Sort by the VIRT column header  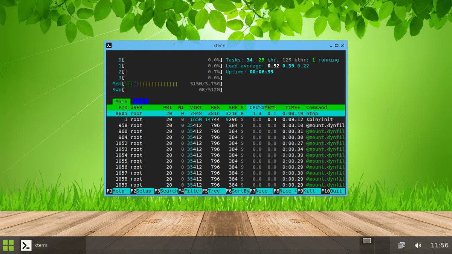196,108
